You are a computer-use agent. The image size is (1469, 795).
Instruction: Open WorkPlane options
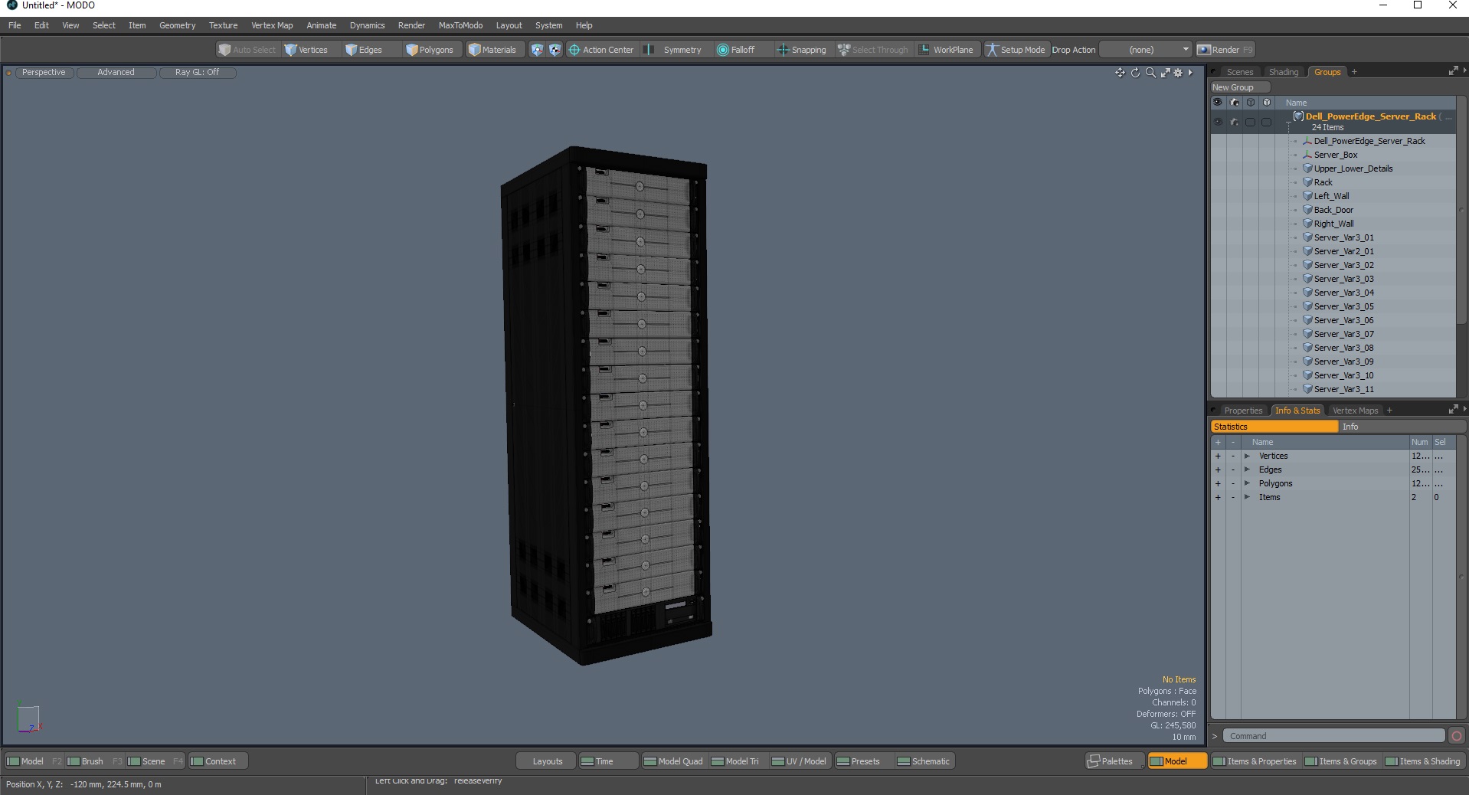coord(947,50)
